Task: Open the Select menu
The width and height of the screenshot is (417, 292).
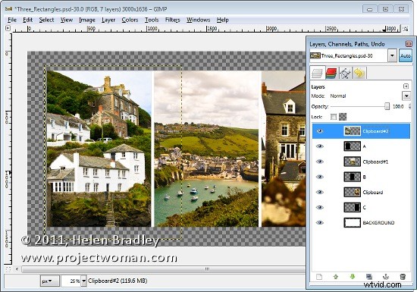Action: point(46,20)
